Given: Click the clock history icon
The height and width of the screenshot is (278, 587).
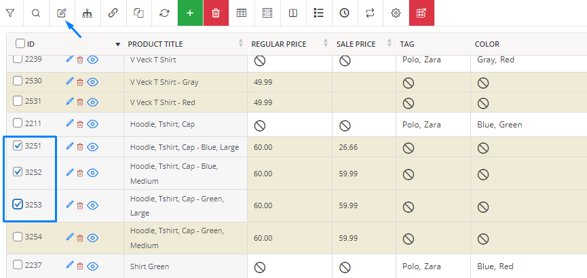Looking at the screenshot, I should (x=345, y=13).
